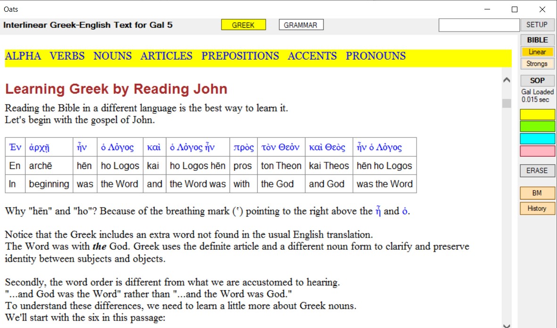557x328 pixels.
Task: Erase highlights with the ERASE button
Action: click(x=537, y=170)
